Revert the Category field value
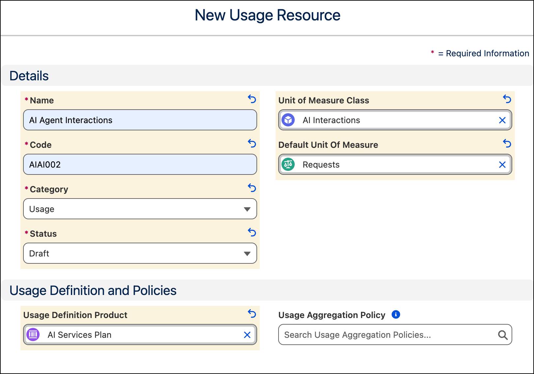Image resolution: width=534 pixels, height=374 pixels. point(252,188)
